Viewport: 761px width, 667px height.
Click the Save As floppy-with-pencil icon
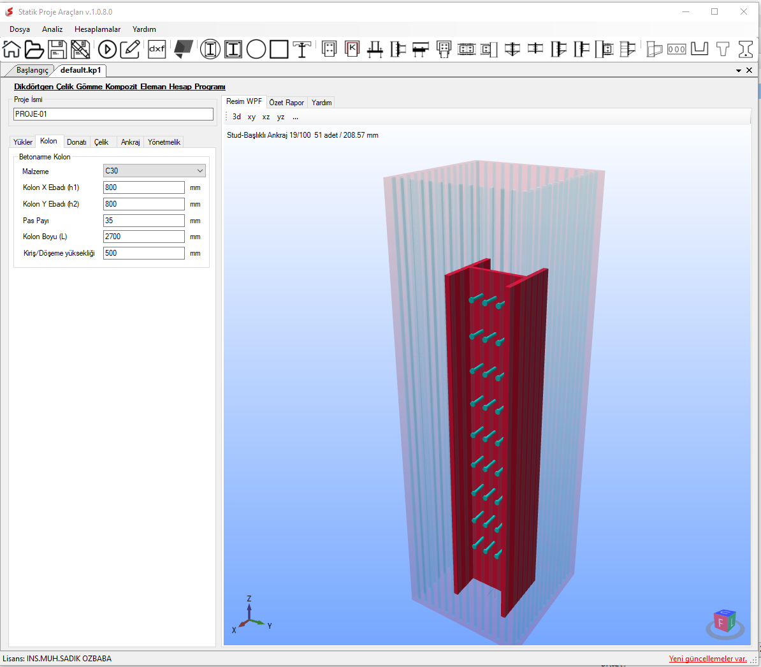pos(80,49)
